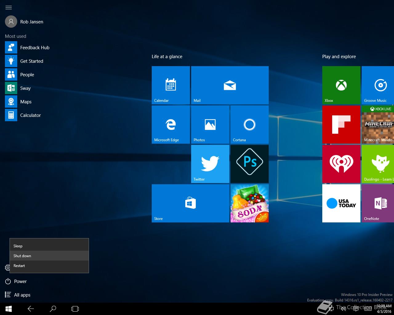Launch the Minecraft tile
Viewport: 394px width, 315px height.
(378, 125)
